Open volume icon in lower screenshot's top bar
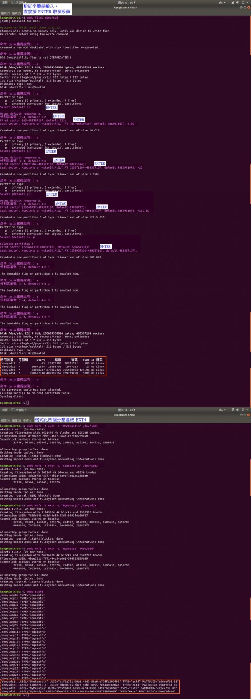251x699 pixels. pyautogui.click(x=238, y=410)
